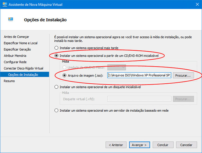Select install from CD/DVD-ROM inicializável option

[56, 56]
